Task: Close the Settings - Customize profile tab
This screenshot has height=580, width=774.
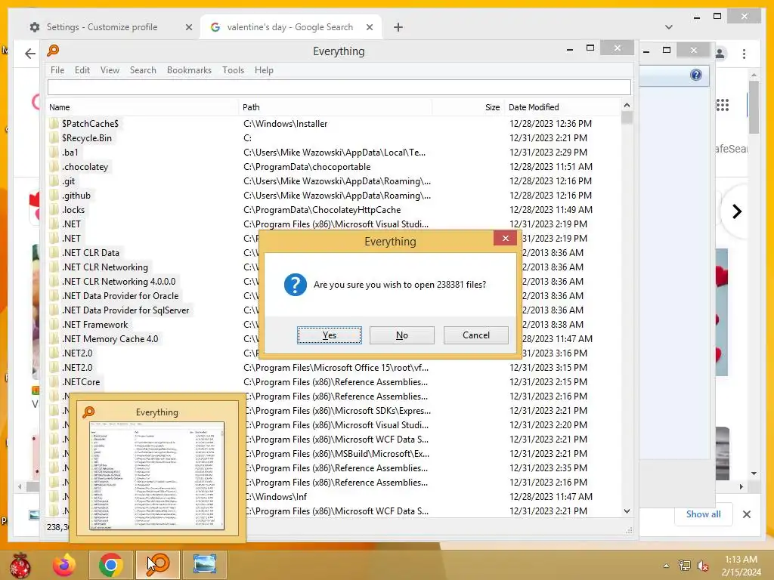Action: coord(188,28)
